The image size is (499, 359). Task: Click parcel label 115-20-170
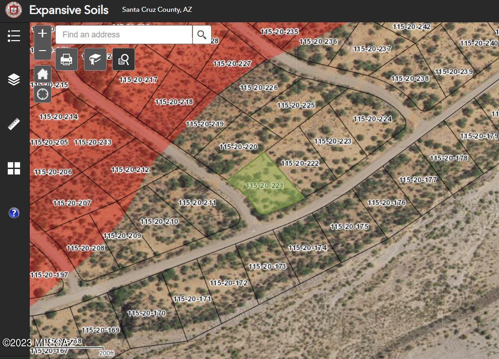(147, 313)
